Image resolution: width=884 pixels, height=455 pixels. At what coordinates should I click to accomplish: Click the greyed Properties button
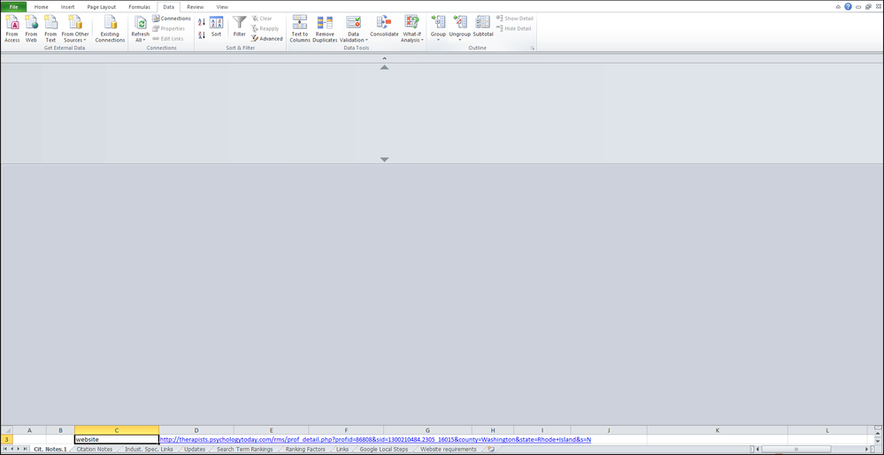(x=168, y=29)
